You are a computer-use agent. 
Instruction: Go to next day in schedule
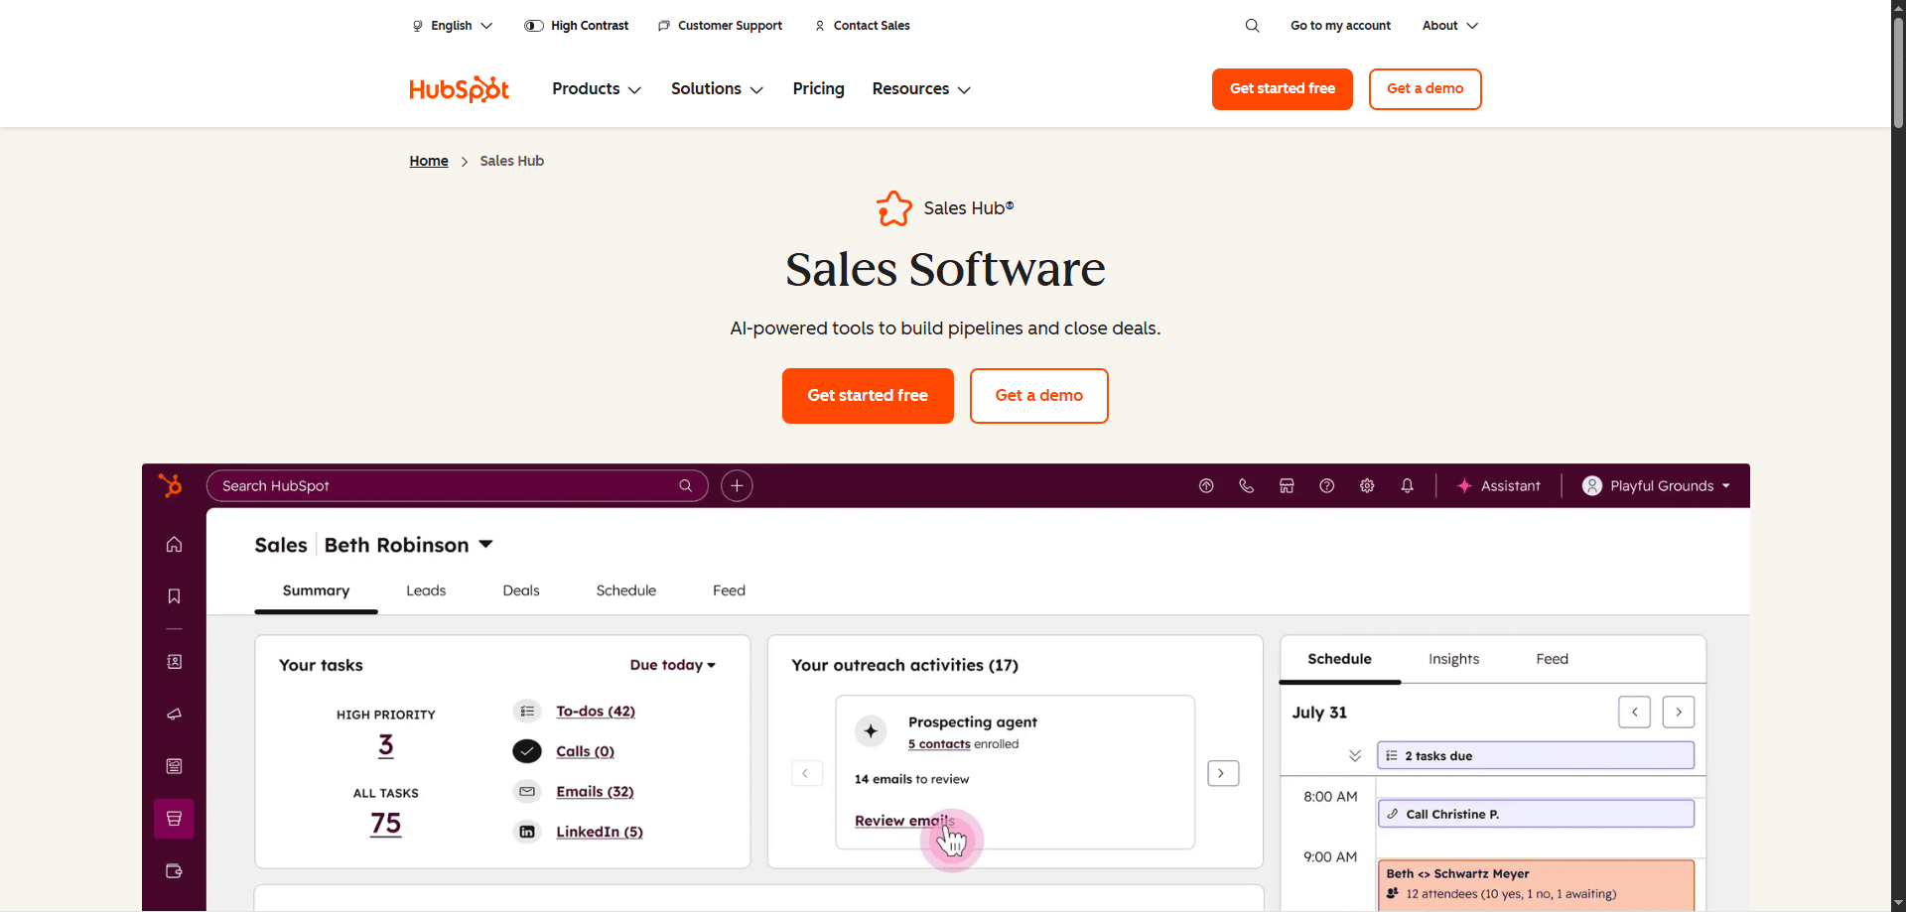[x=1679, y=713]
